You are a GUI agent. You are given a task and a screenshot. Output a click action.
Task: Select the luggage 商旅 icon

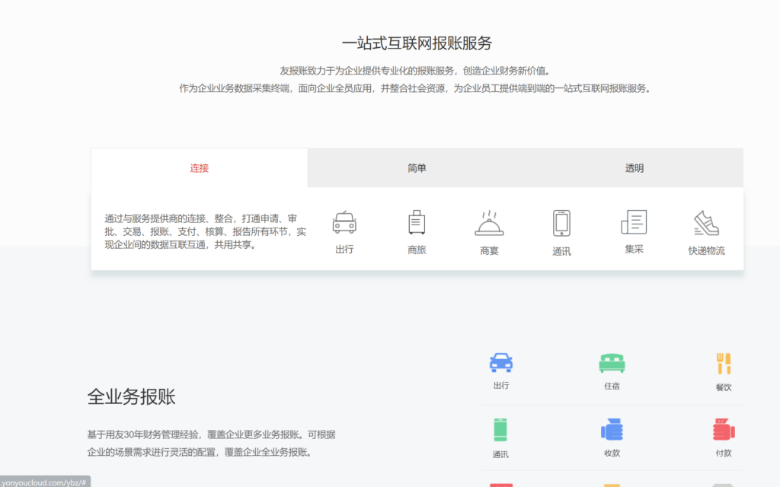click(x=417, y=222)
